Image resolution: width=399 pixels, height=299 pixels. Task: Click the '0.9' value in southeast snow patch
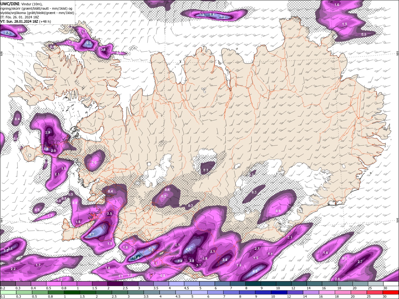pos(278,211)
